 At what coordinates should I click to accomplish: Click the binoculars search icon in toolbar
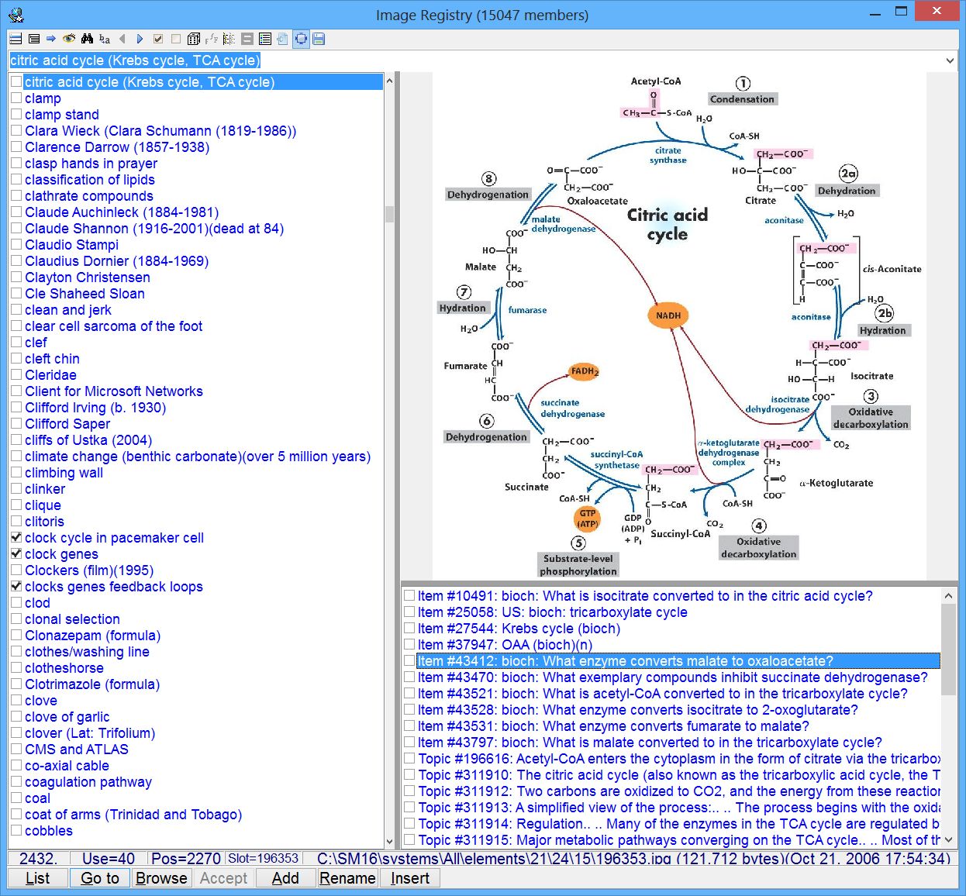86,39
